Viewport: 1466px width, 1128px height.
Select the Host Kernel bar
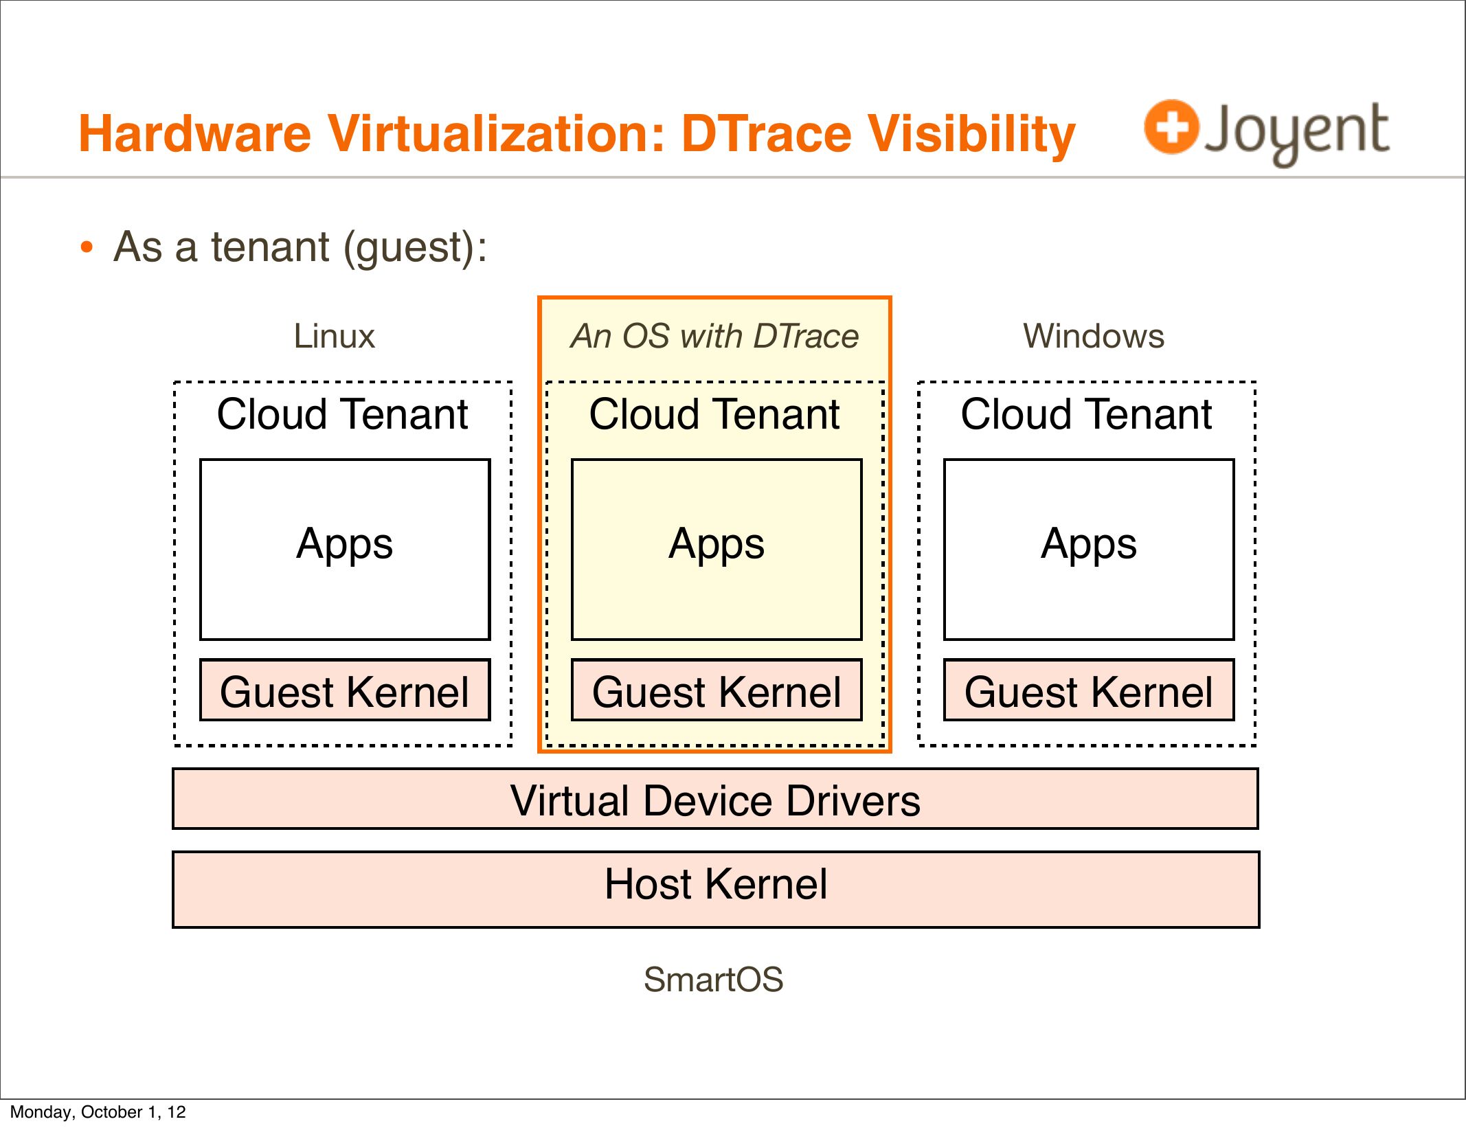pyautogui.click(x=716, y=890)
